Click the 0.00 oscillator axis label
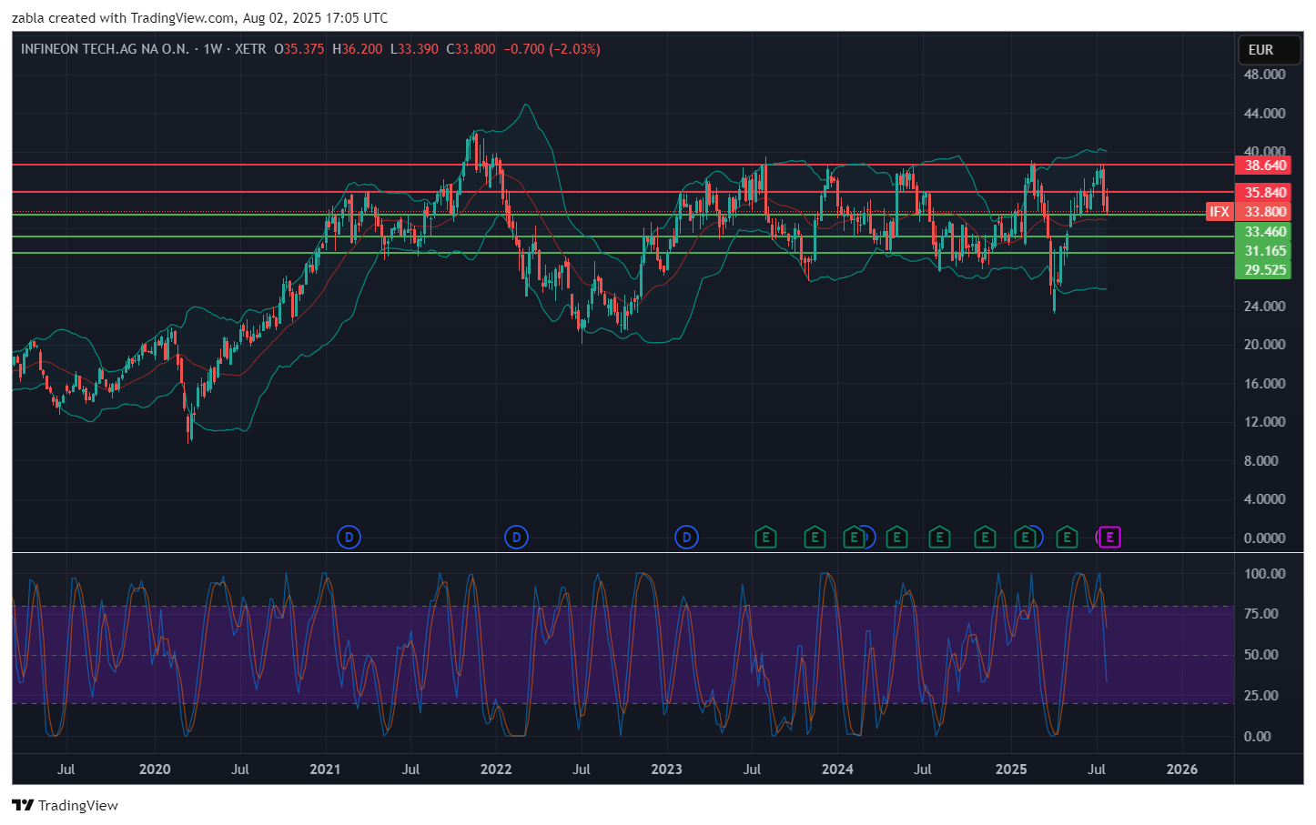The image size is (1316, 825). [x=1257, y=737]
